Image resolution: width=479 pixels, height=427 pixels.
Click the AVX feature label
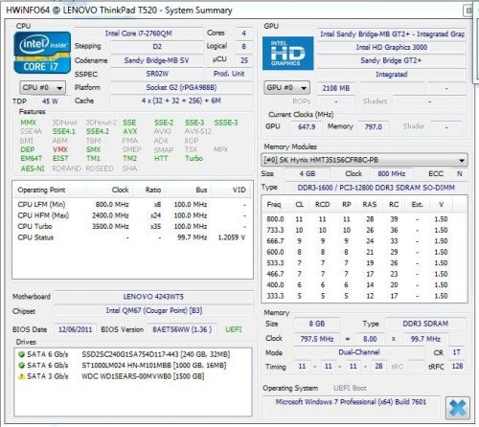click(x=129, y=131)
